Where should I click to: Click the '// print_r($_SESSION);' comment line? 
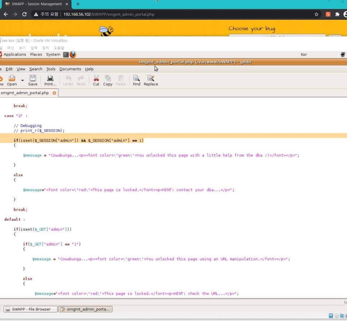pos(39,131)
